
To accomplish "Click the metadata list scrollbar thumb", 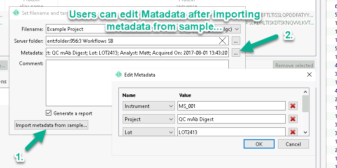I will pyautogui.click(x=305, y=104).
